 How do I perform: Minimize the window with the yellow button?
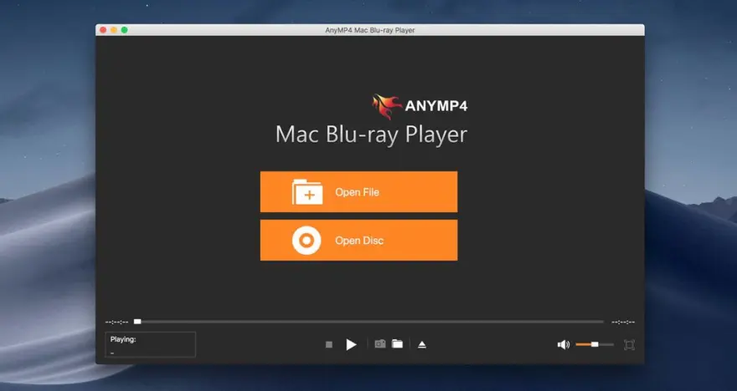click(114, 30)
